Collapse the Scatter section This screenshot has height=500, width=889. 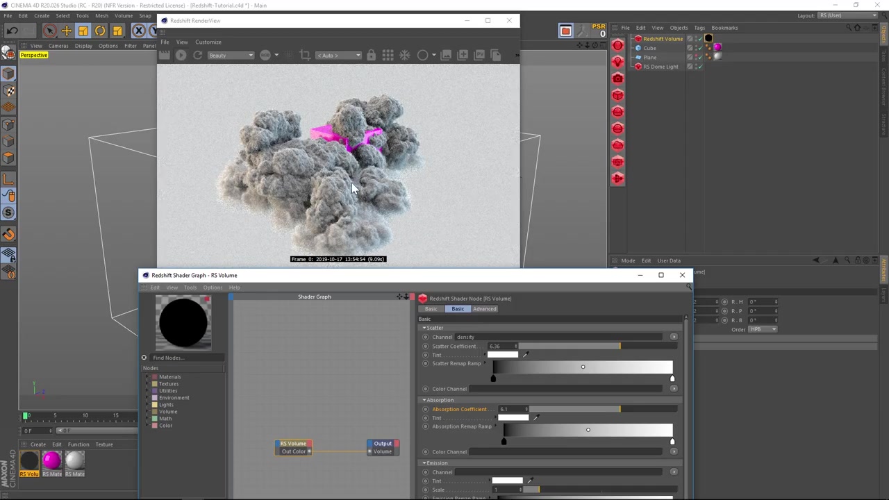pos(424,328)
